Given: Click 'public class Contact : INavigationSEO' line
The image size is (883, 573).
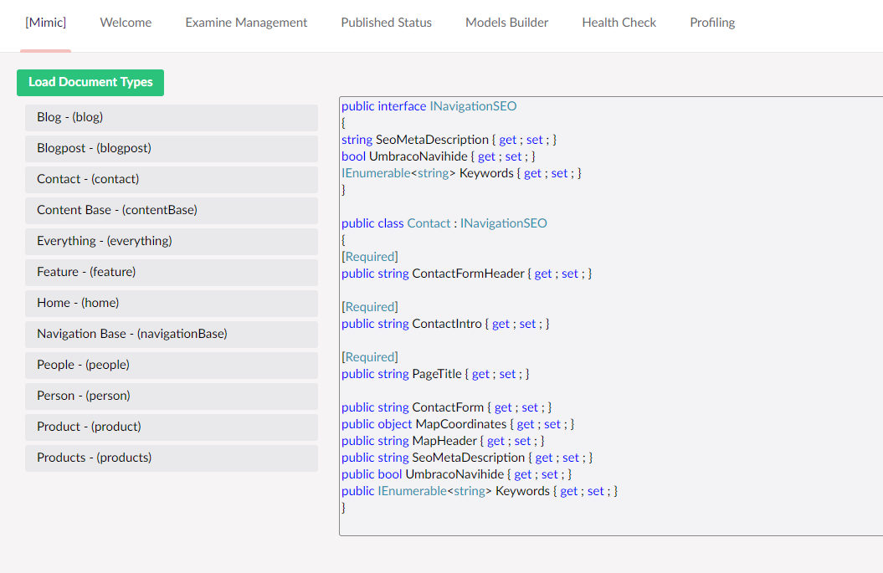Looking at the screenshot, I should [x=444, y=223].
